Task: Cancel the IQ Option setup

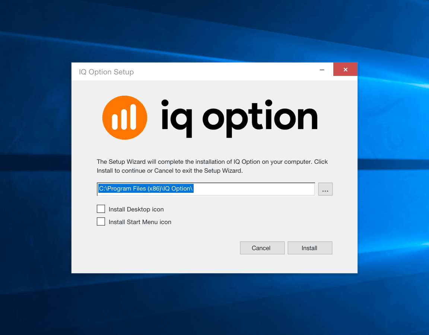Action: pyautogui.click(x=262, y=248)
